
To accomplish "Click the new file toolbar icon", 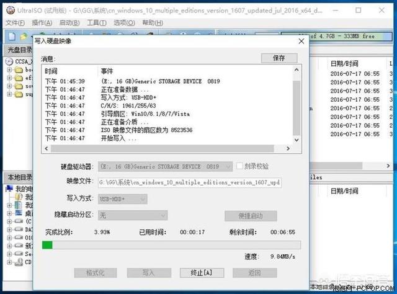I will [11, 35].
